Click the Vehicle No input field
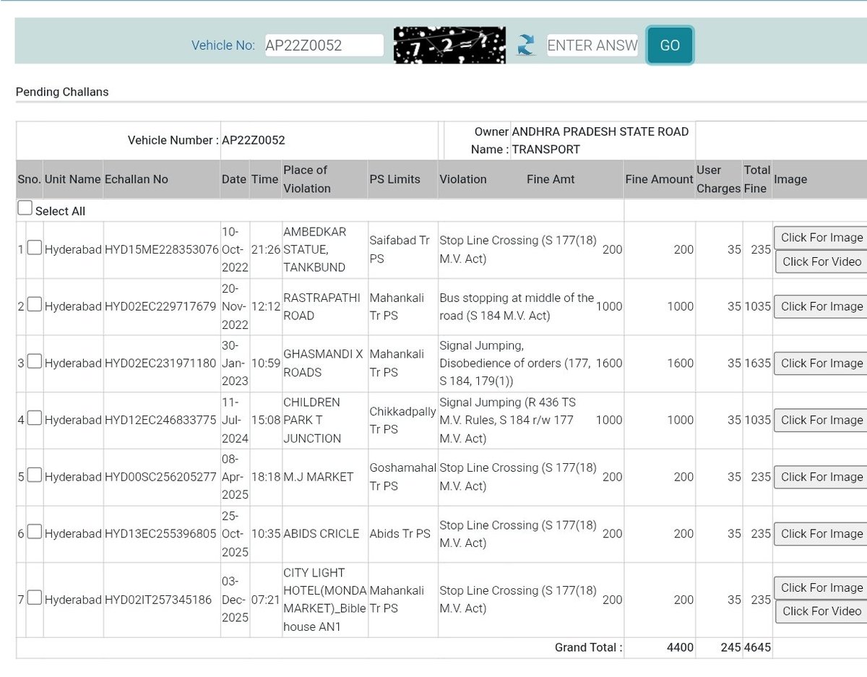 pyautogui.click(x=324, y=45)
